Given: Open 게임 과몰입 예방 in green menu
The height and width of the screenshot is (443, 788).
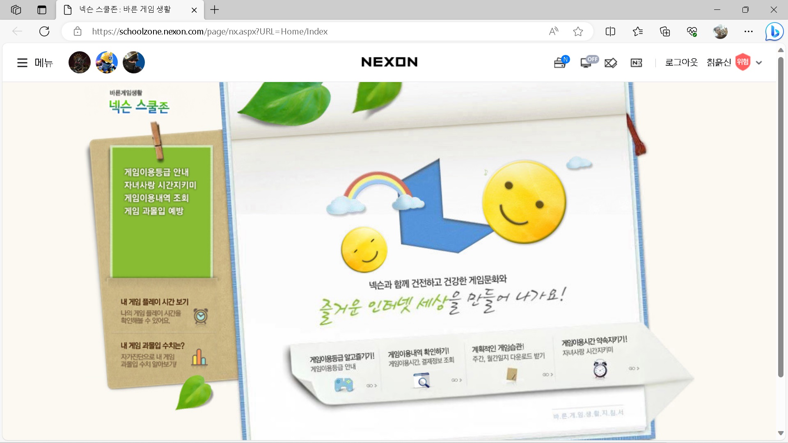Looking at the screenshot, I should (154, 211).
